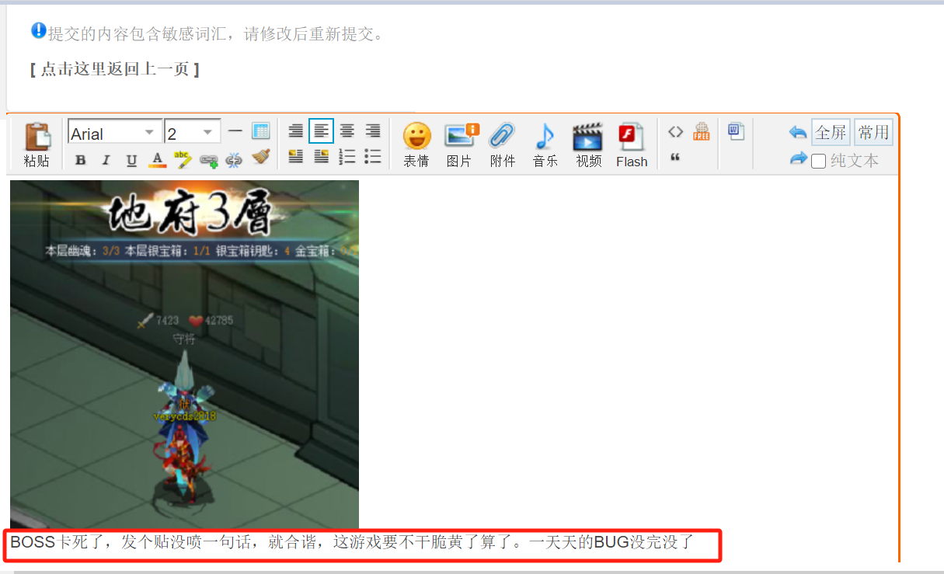Upload an image with the 图片 tool
The width and height of the screenshot is (944, 574).
tap(459, 144)
